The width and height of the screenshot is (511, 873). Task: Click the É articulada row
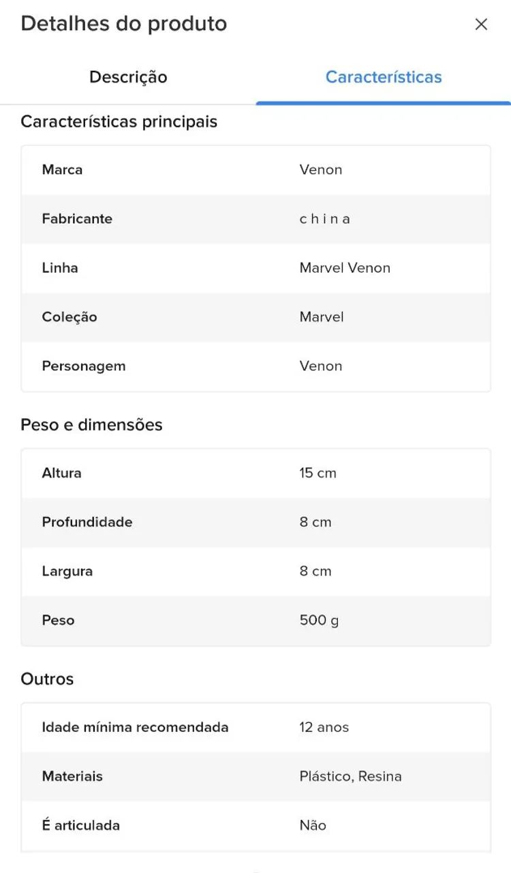pyautogui.click(x=256, y=826)
